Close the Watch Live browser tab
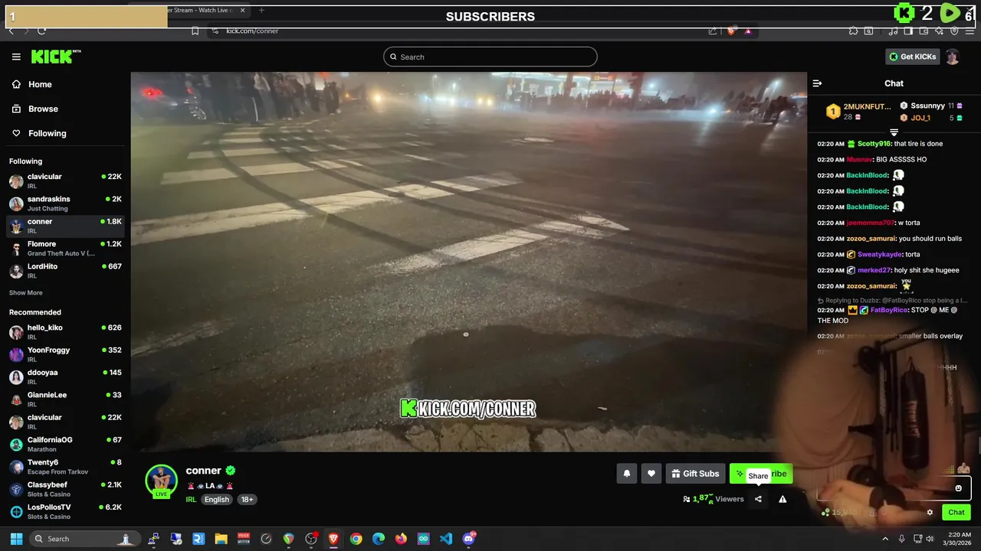Viewport: 981px width, 551px height. click(x=243, y=10)
